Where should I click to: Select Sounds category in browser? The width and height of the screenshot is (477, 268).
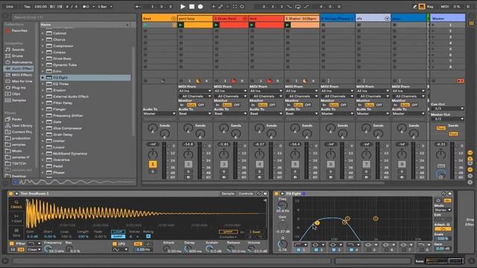click(x=18, y=50)
